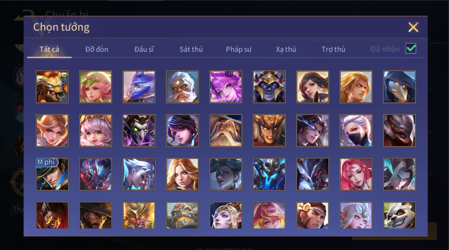Pick the green-eyed dark jester hero
This screenshot has width=449, height=250.
pos(139,130)
